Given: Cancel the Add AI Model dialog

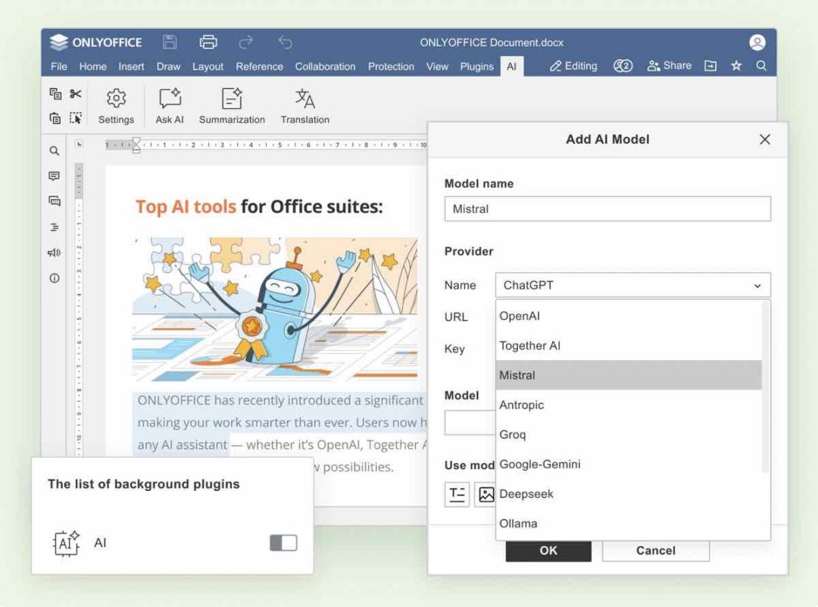Looking at the screenshot, I should (x=655, y=551).
